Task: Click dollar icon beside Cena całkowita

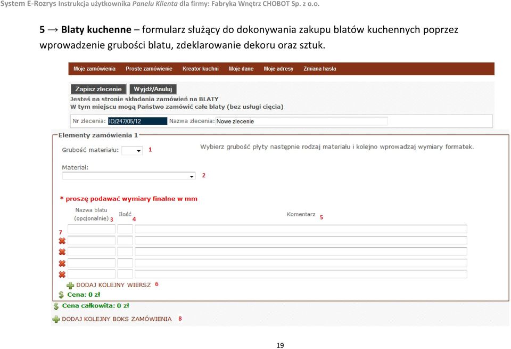Action: (56, 306)
